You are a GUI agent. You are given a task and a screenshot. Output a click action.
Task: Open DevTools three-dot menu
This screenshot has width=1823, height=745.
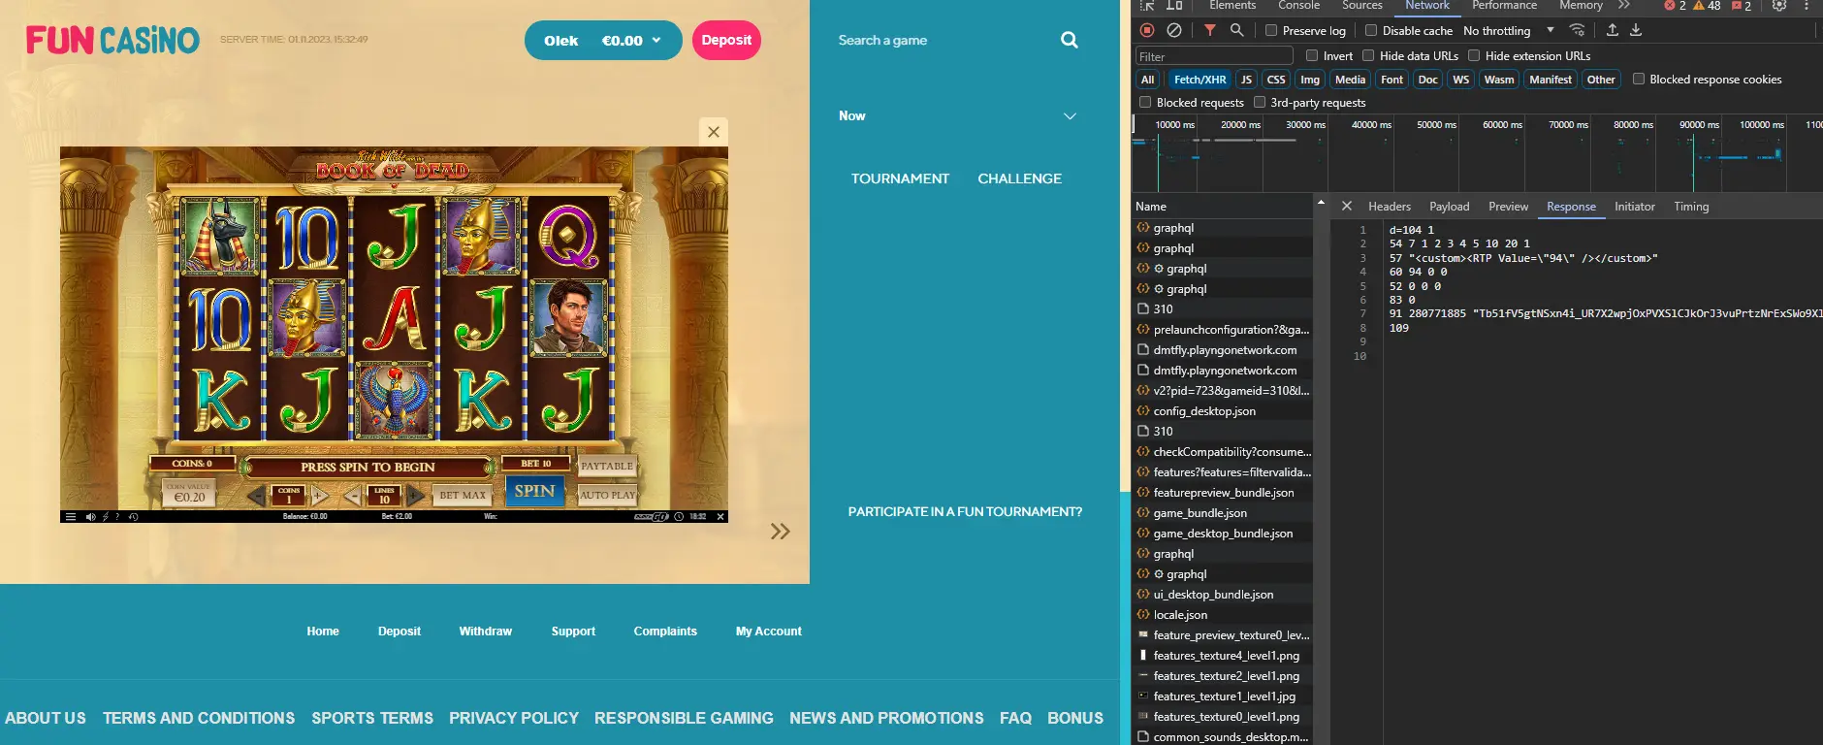[x=1807, y=5]
